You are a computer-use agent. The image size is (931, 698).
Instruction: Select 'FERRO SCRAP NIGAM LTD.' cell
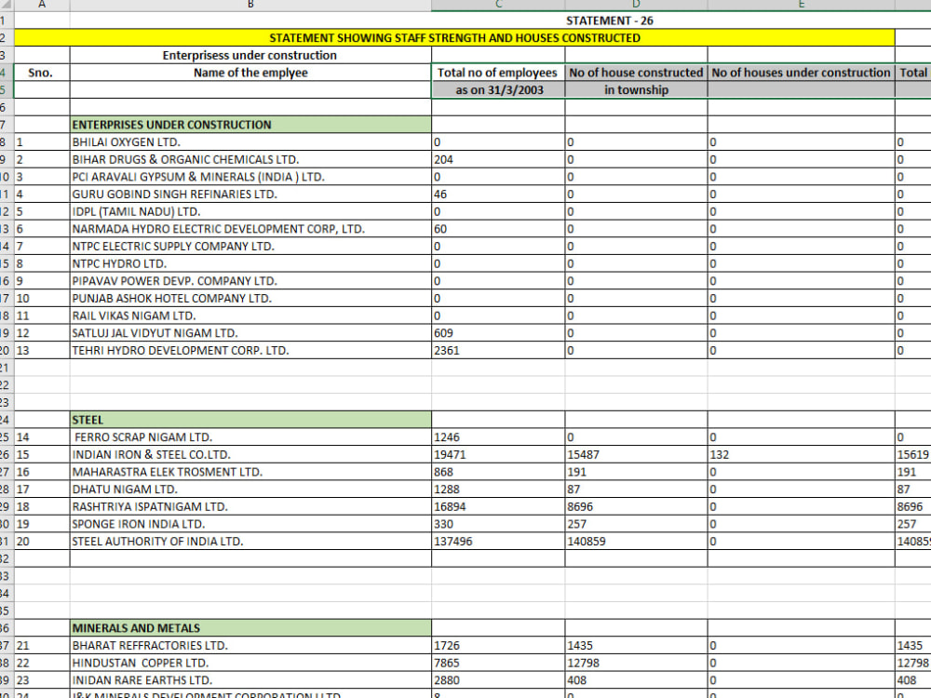tap(250, 436)
